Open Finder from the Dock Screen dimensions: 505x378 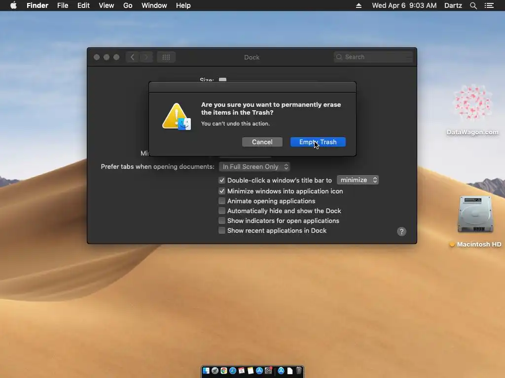206,371
